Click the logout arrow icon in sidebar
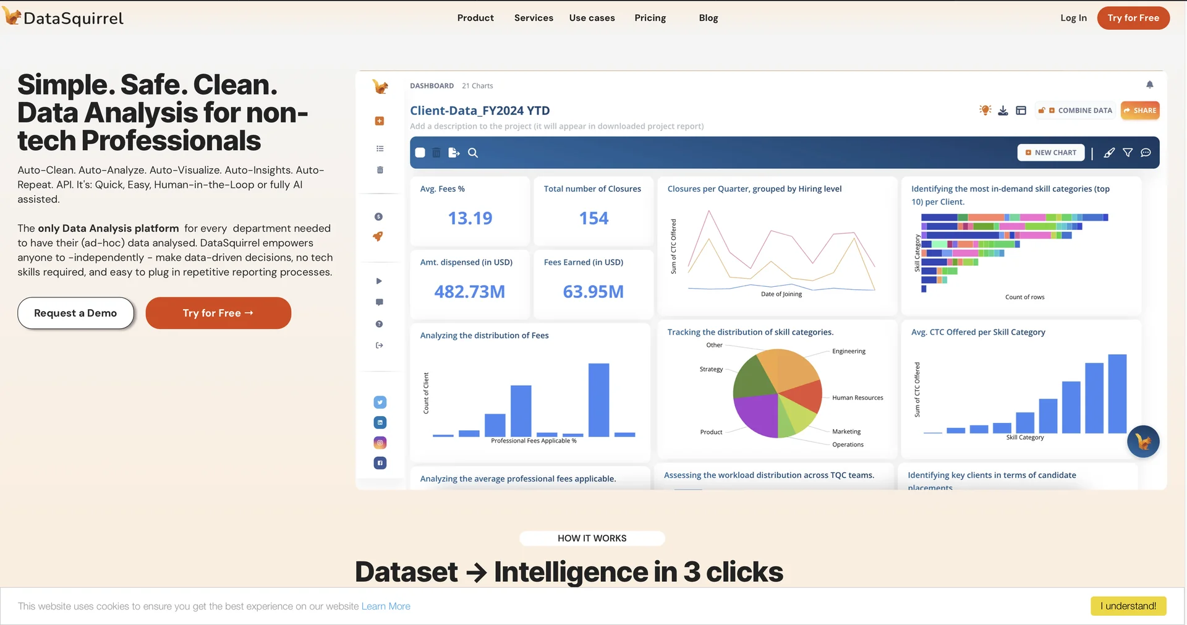The width and height of the screenshot is (1187, 625). click(x=380, y=345)
